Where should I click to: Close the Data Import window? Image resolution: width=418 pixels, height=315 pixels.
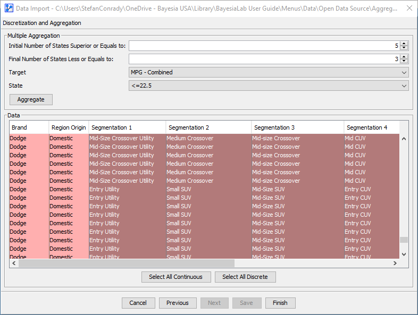(x=409, y=8)
